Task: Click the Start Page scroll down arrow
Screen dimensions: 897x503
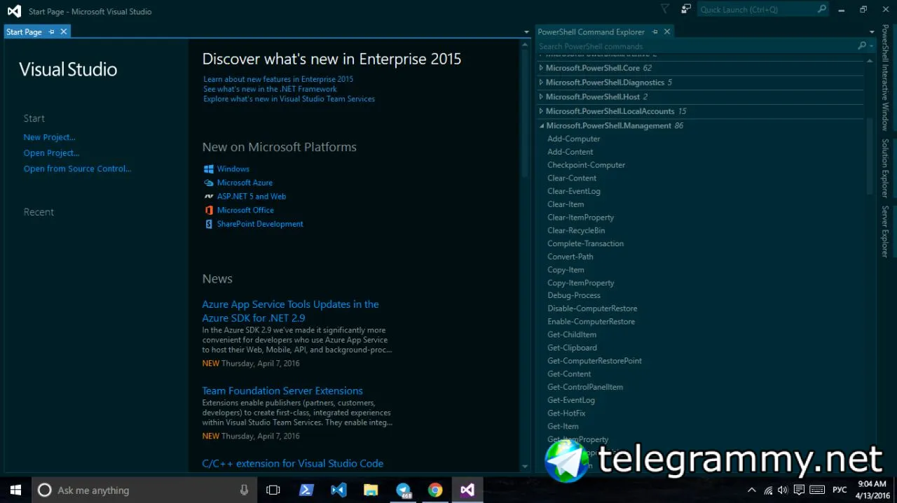Action: 526,466
